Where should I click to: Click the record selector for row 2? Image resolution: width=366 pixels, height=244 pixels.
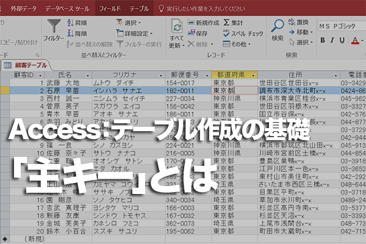[5, 91]
